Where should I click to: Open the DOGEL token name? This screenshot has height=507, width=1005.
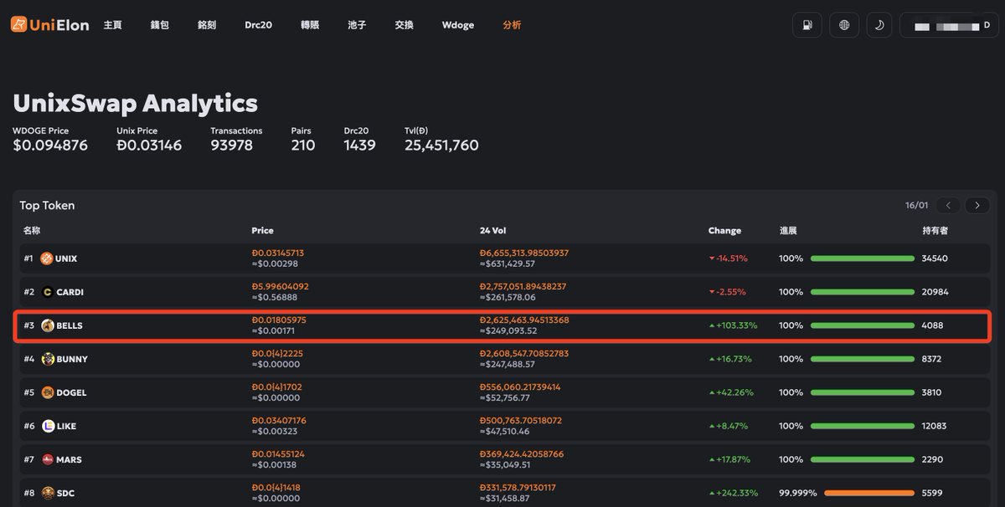click(x=71, y=392)
